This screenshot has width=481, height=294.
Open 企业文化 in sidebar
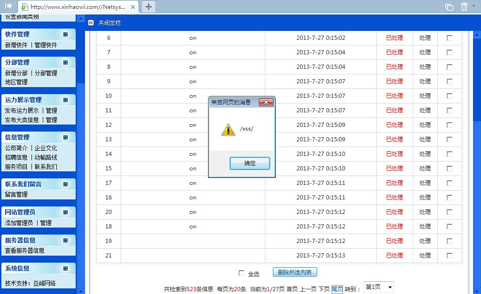click(x=46, y=148)
